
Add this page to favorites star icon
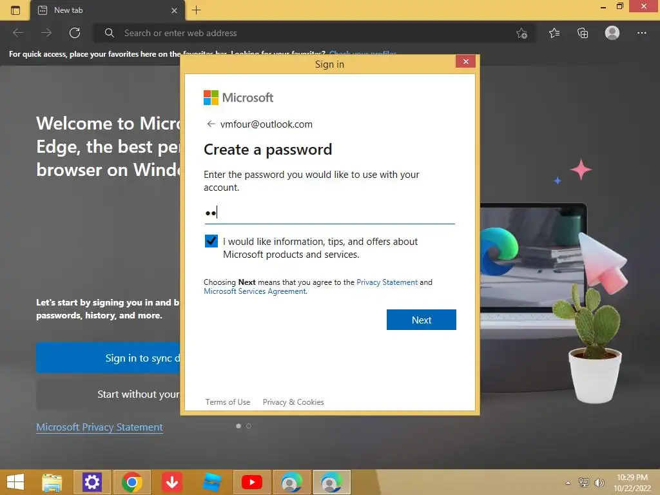(x=521, y=34)
